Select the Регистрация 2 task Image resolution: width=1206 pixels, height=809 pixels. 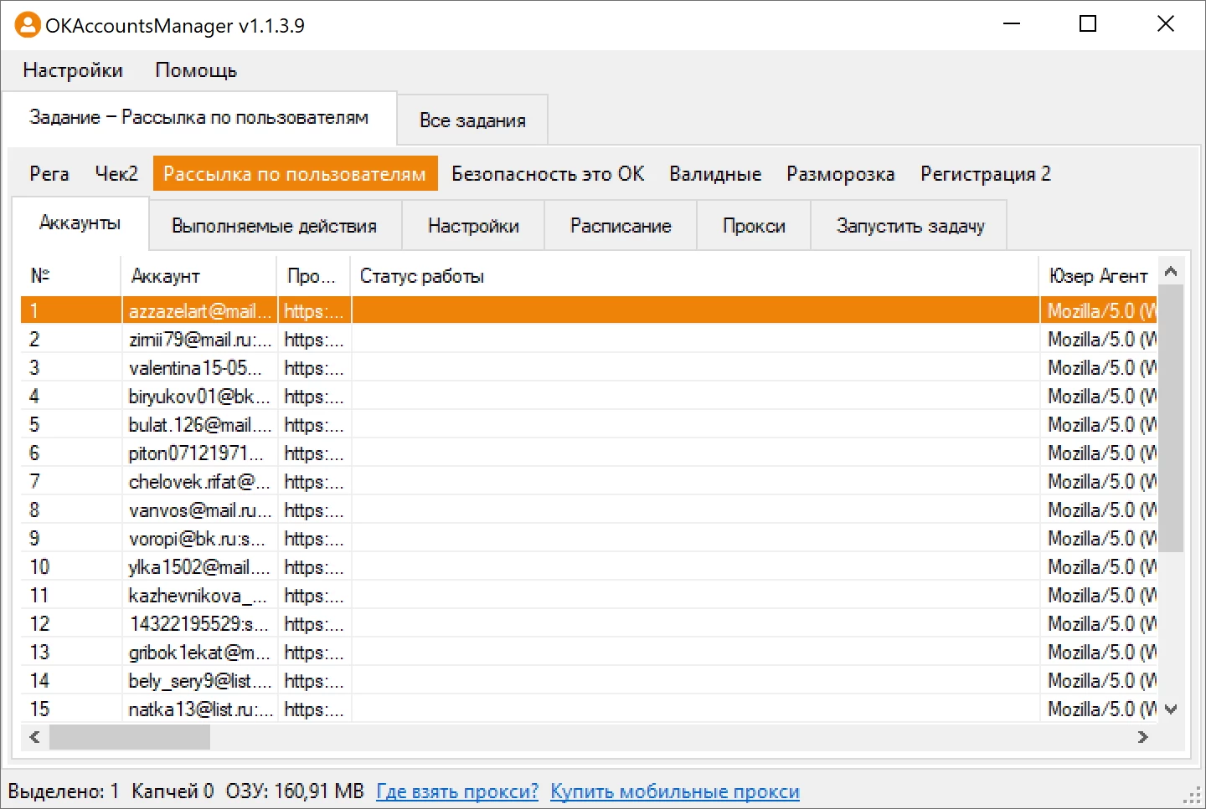click(985, 174)
